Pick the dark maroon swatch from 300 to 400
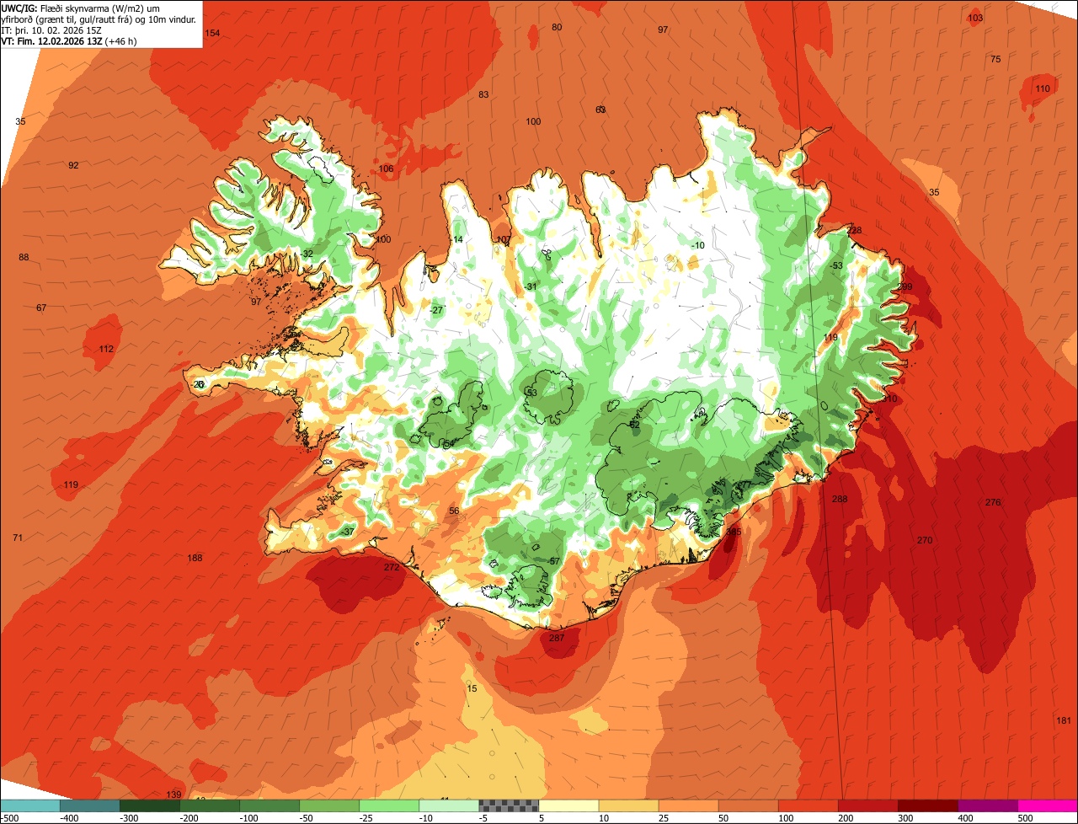Image resolution: width=1078 pixels, height=824 pixels. pos(927,806)
